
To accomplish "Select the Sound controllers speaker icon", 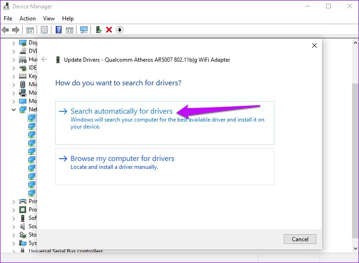I will tap(22, 226).
